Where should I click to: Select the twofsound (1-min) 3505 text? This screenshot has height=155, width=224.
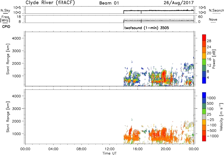(x=147, y=28)
